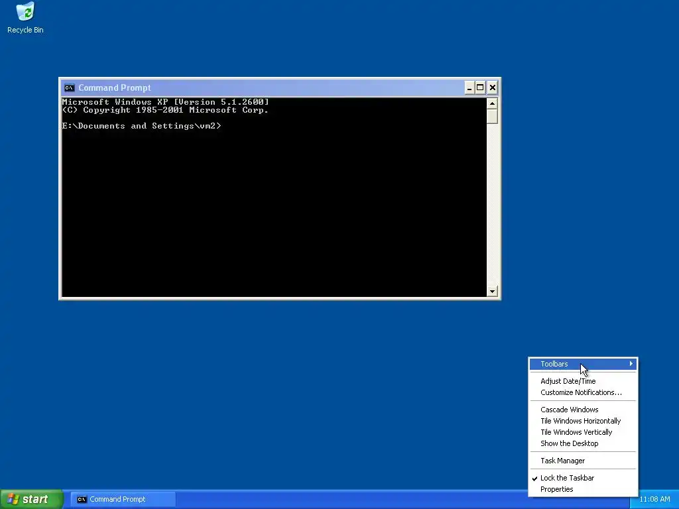Open the Toolbars submenu
679x509 pixels.
[583, 364]
